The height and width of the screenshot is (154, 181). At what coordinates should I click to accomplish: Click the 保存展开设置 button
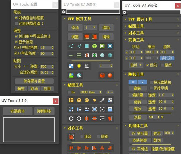coord(34,81)
